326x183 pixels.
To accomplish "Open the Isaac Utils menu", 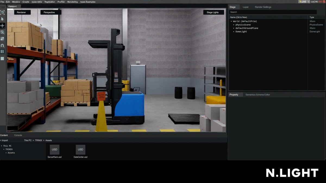I will tap(37, 2).
